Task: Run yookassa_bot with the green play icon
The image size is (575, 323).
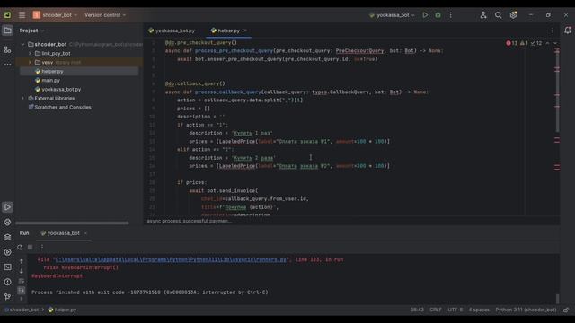Action: coord(425,15)
